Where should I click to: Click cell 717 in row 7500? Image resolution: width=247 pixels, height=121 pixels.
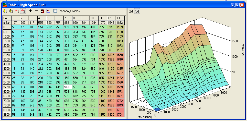[68, 105]
